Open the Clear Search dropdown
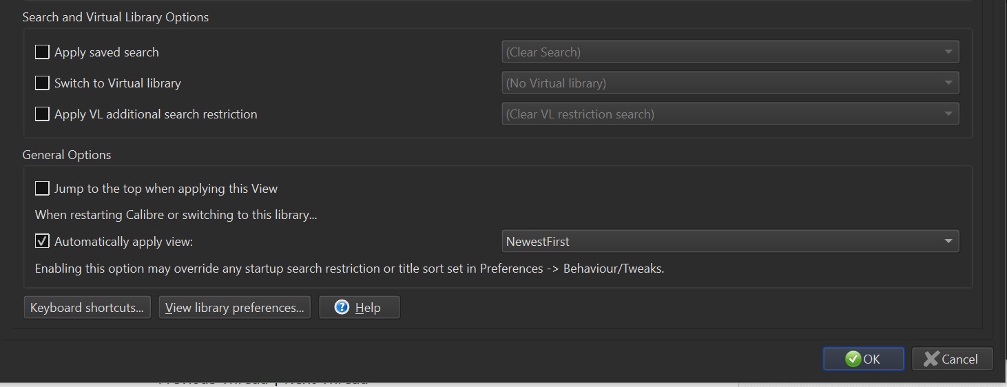This screenshot has height=387, width=1007. [x=729, y=52]
